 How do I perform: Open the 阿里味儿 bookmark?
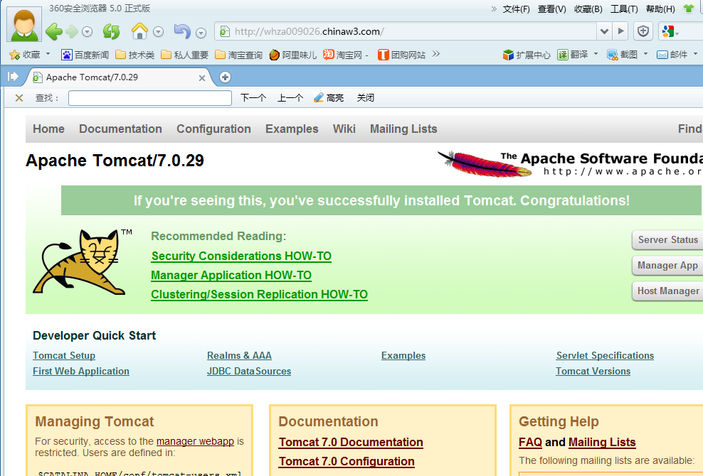(292, 55)
